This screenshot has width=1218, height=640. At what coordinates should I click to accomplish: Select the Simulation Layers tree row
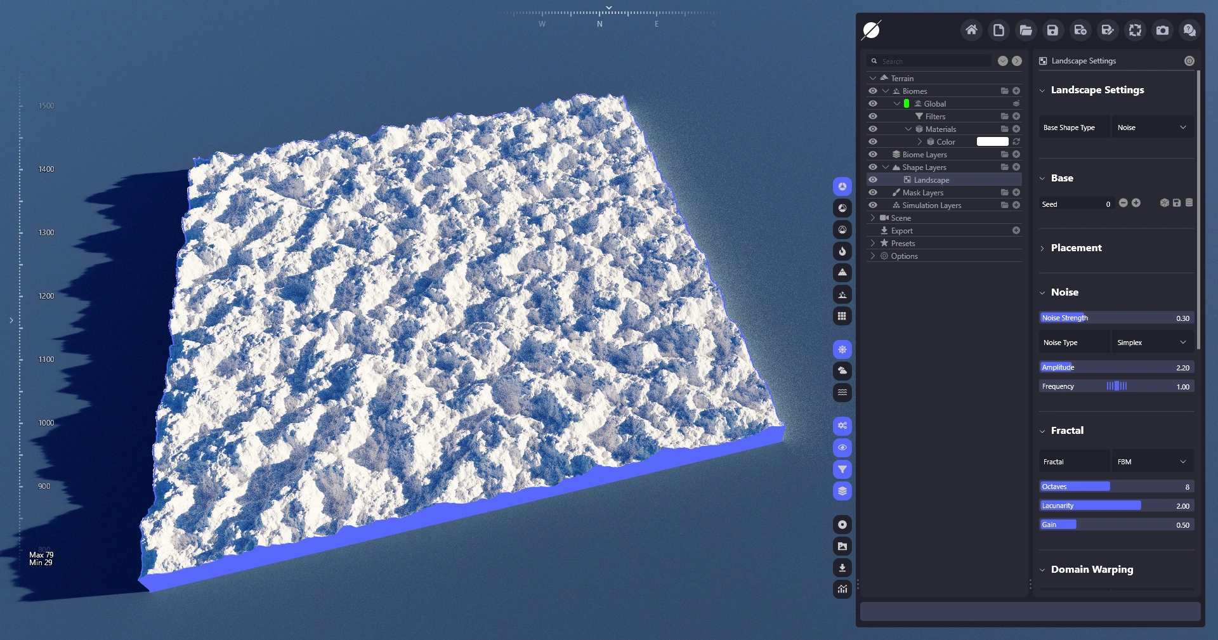click(x=932, y=206)
